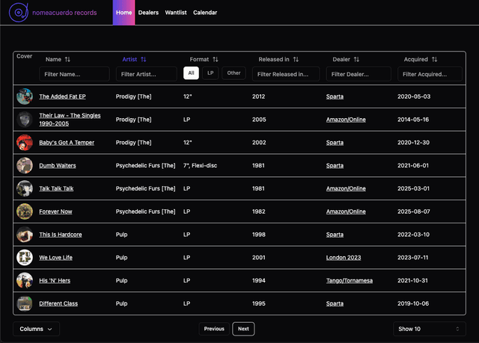Click the This Is Hardcore cover image

[25, 235]
